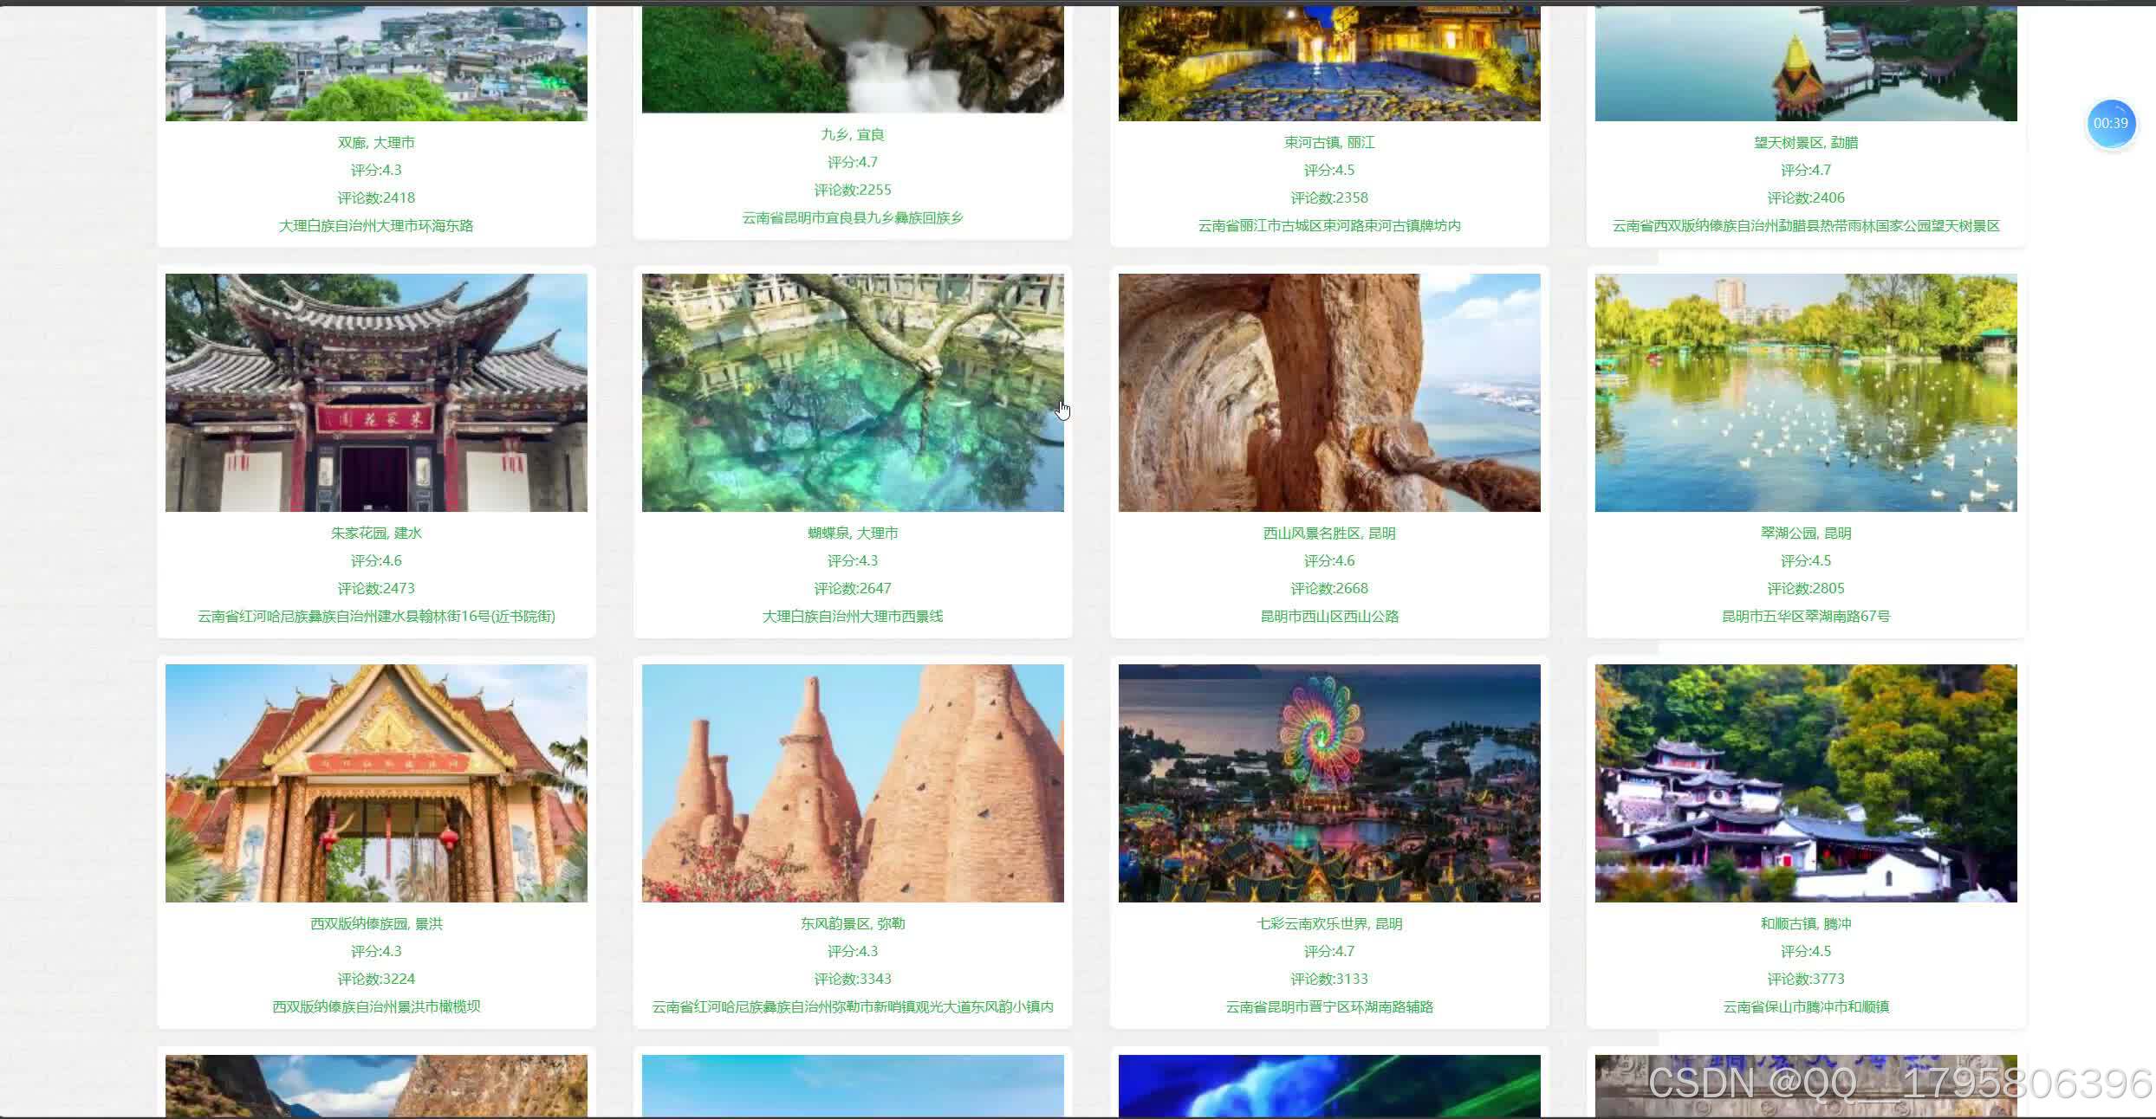
Task: Open the 朱家花园 temple gate photo
Action: (376, 392)
